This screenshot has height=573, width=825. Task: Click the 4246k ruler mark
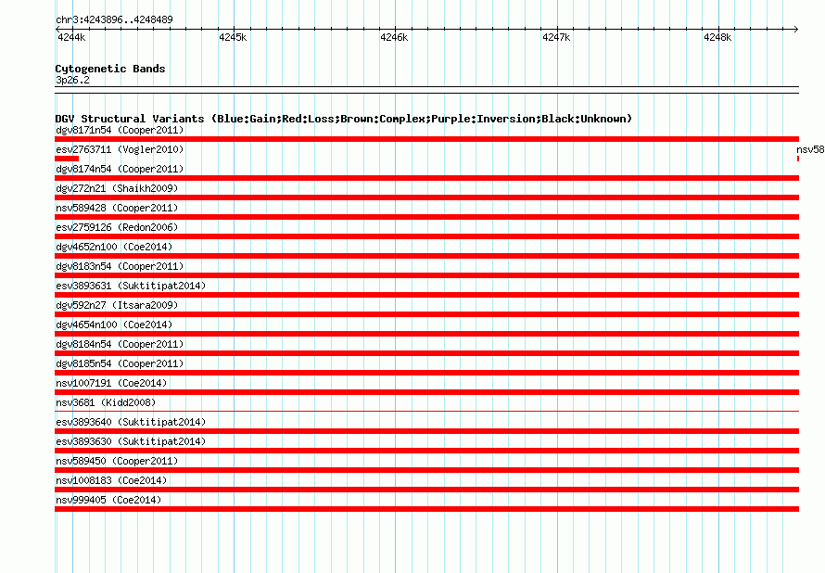pyautogui.click(x=394, y=37)
